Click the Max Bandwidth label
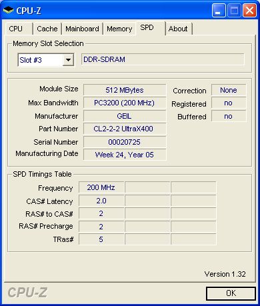Viewport: 260px width, 306px height. 53,103
